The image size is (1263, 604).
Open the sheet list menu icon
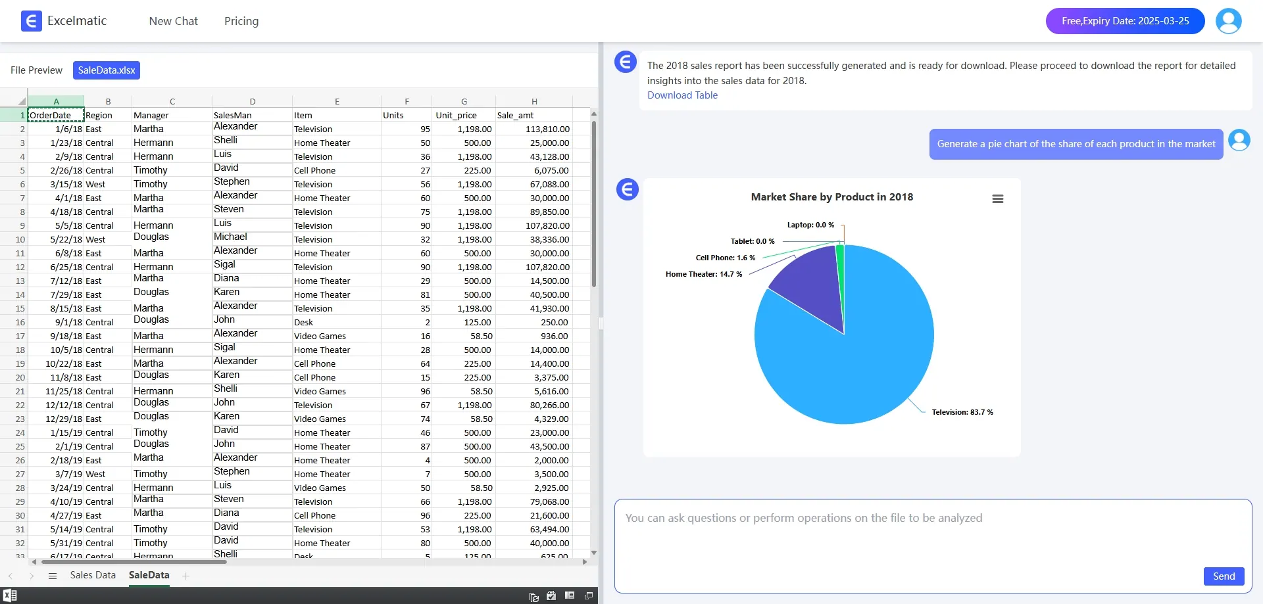click(53, 576)
